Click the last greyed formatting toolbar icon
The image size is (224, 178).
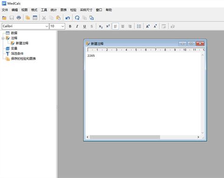click(173, 27)
